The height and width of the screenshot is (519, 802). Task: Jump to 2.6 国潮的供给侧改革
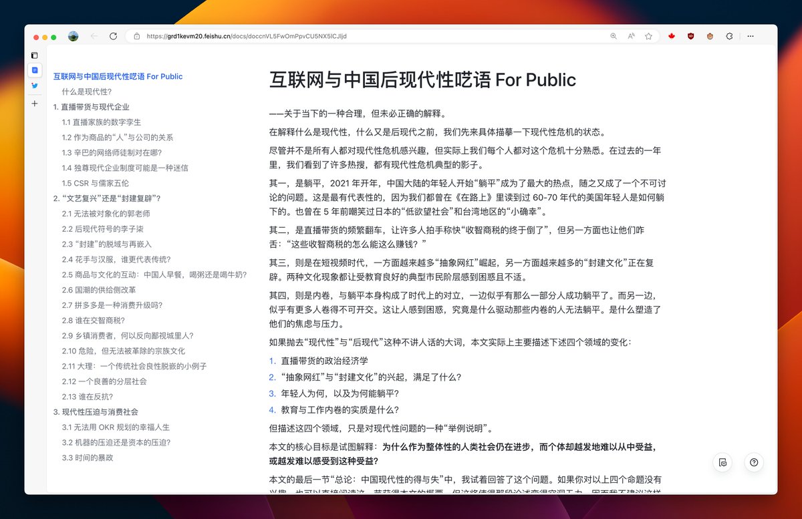99,290
